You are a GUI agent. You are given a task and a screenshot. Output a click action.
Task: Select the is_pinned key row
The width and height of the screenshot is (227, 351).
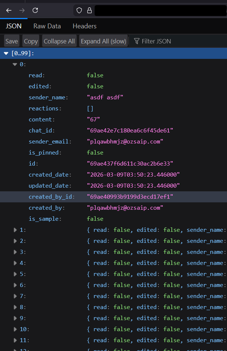coord(113,153)
